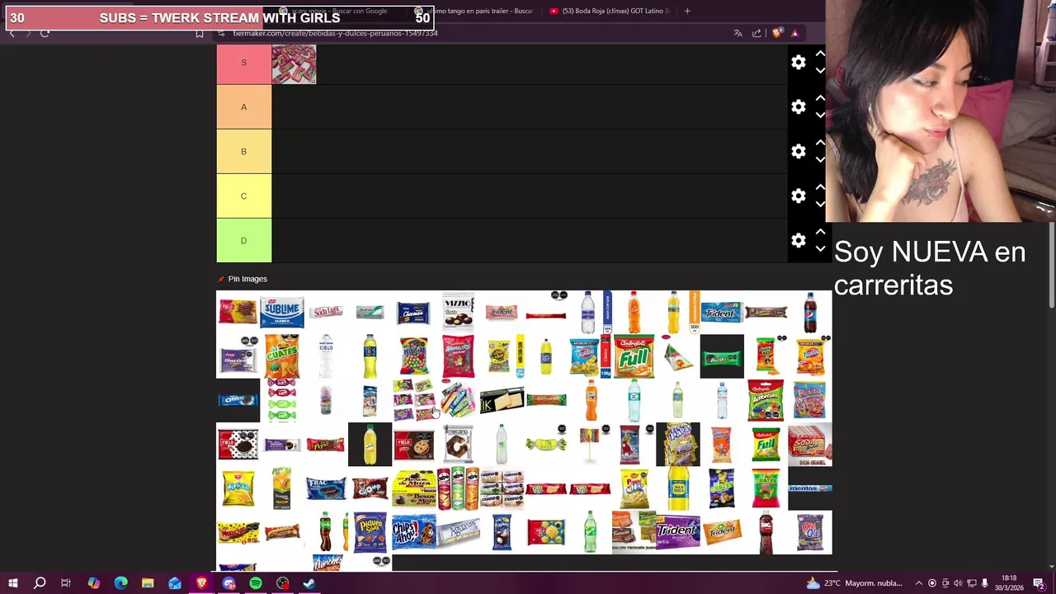Viewport: 1056px width, 594px height.
Task: Open the Brave Shields lion icon
Action: [777, 33]
